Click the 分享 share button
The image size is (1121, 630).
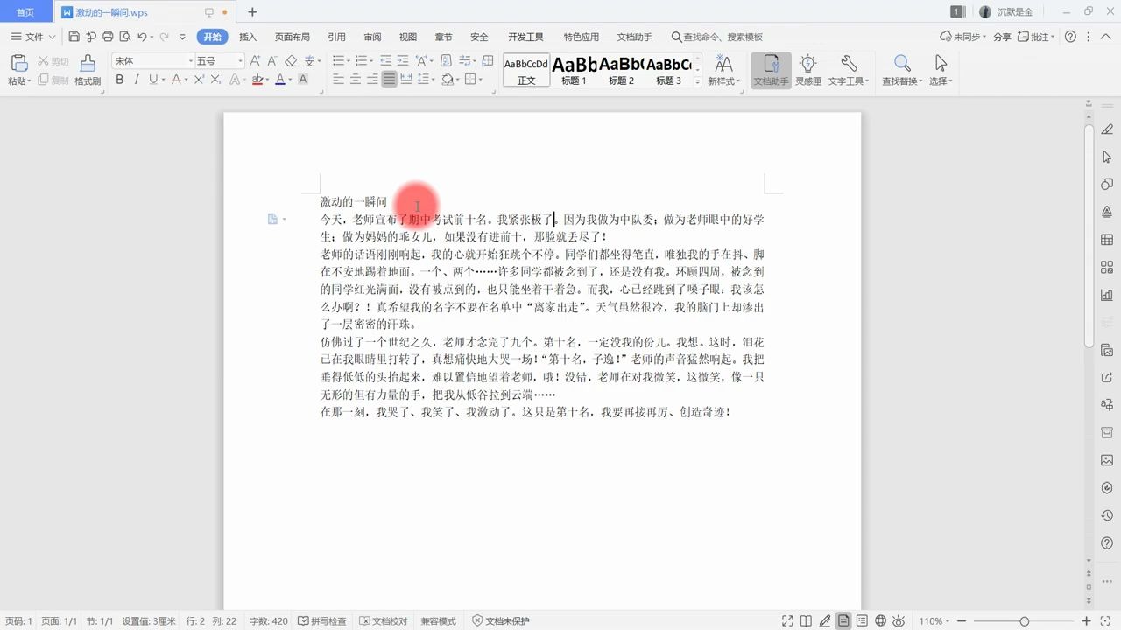[1002, 37]
